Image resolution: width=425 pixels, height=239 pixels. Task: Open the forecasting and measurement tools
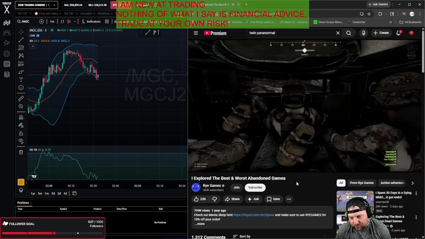21,64
